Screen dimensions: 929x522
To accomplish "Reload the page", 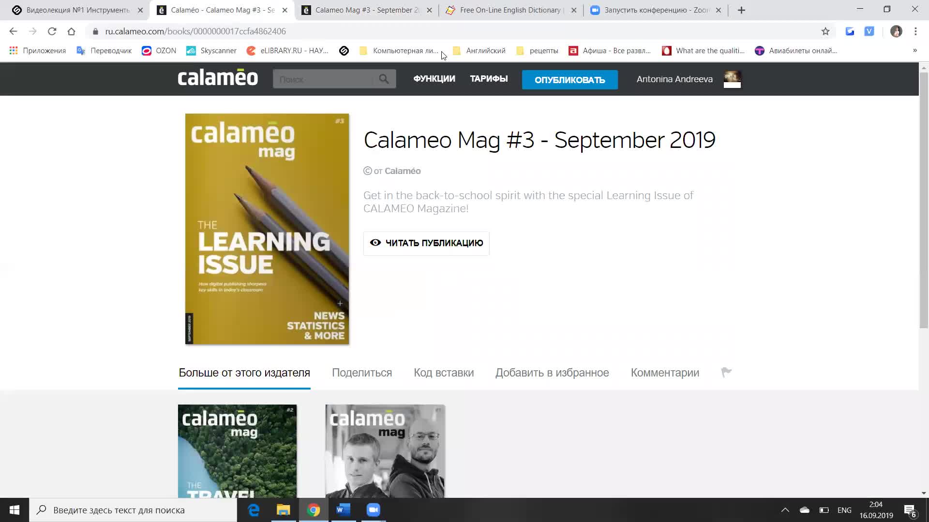I will click(52, 31).
